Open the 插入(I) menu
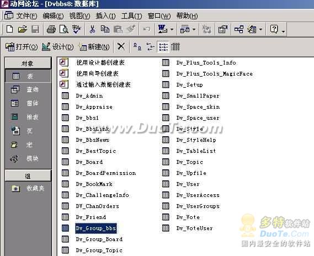 pos(105,16)
